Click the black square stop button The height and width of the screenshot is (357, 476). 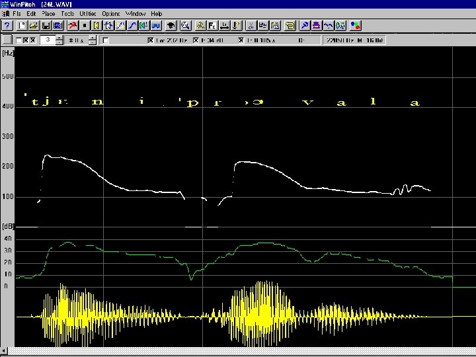(85, 26)
